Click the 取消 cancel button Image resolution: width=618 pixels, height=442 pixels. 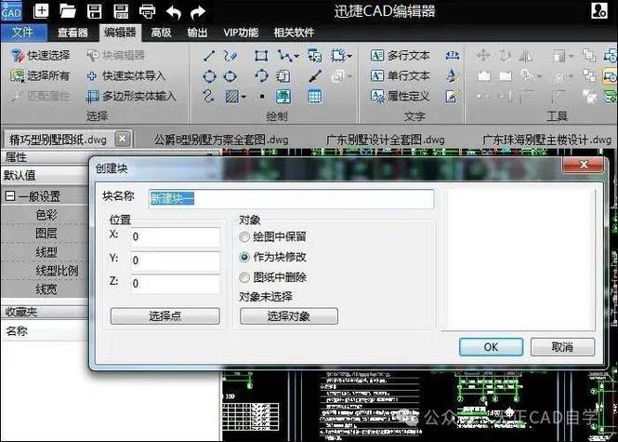(562, 347)
